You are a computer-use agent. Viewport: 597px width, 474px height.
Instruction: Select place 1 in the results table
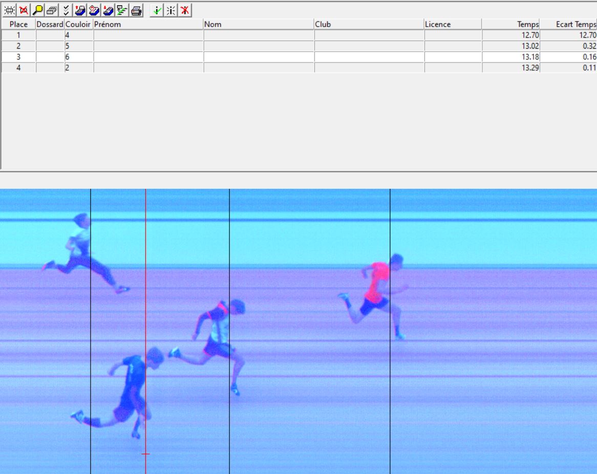click(18, 35)
